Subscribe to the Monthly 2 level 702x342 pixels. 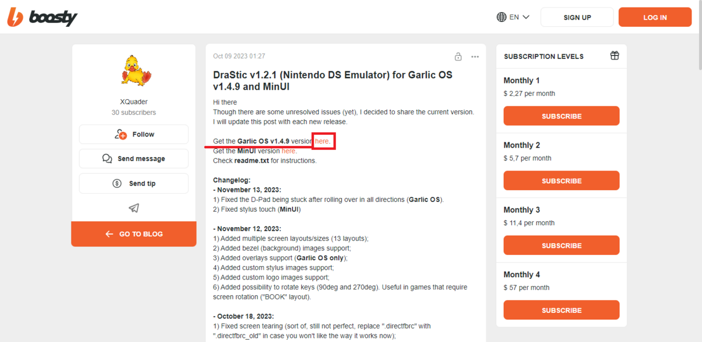click(561, 181)
